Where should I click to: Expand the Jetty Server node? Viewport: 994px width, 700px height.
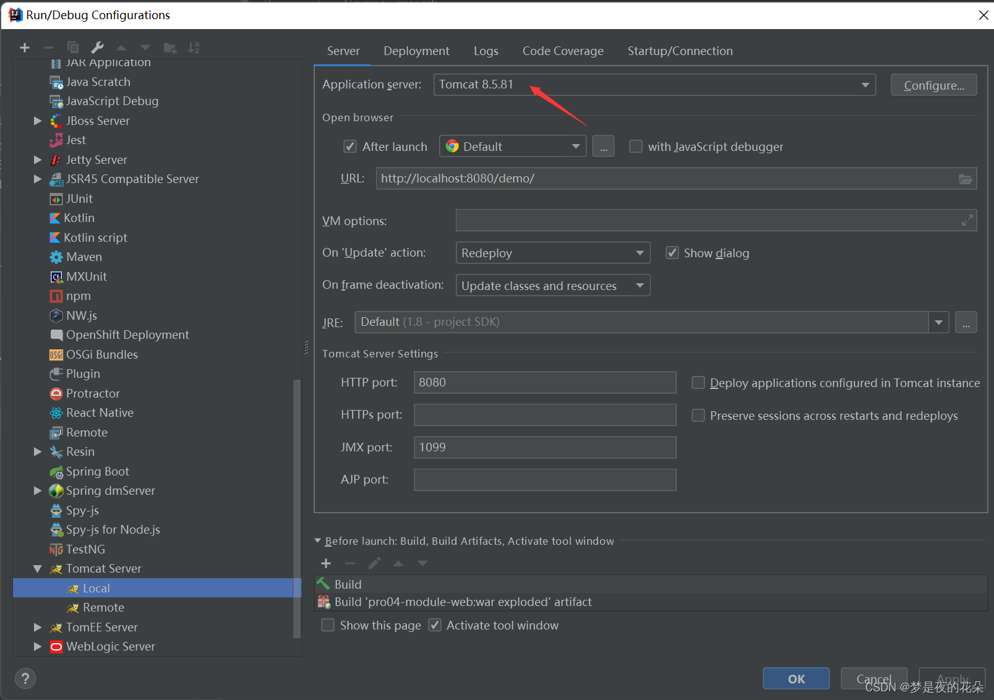(x=38, y=160)
